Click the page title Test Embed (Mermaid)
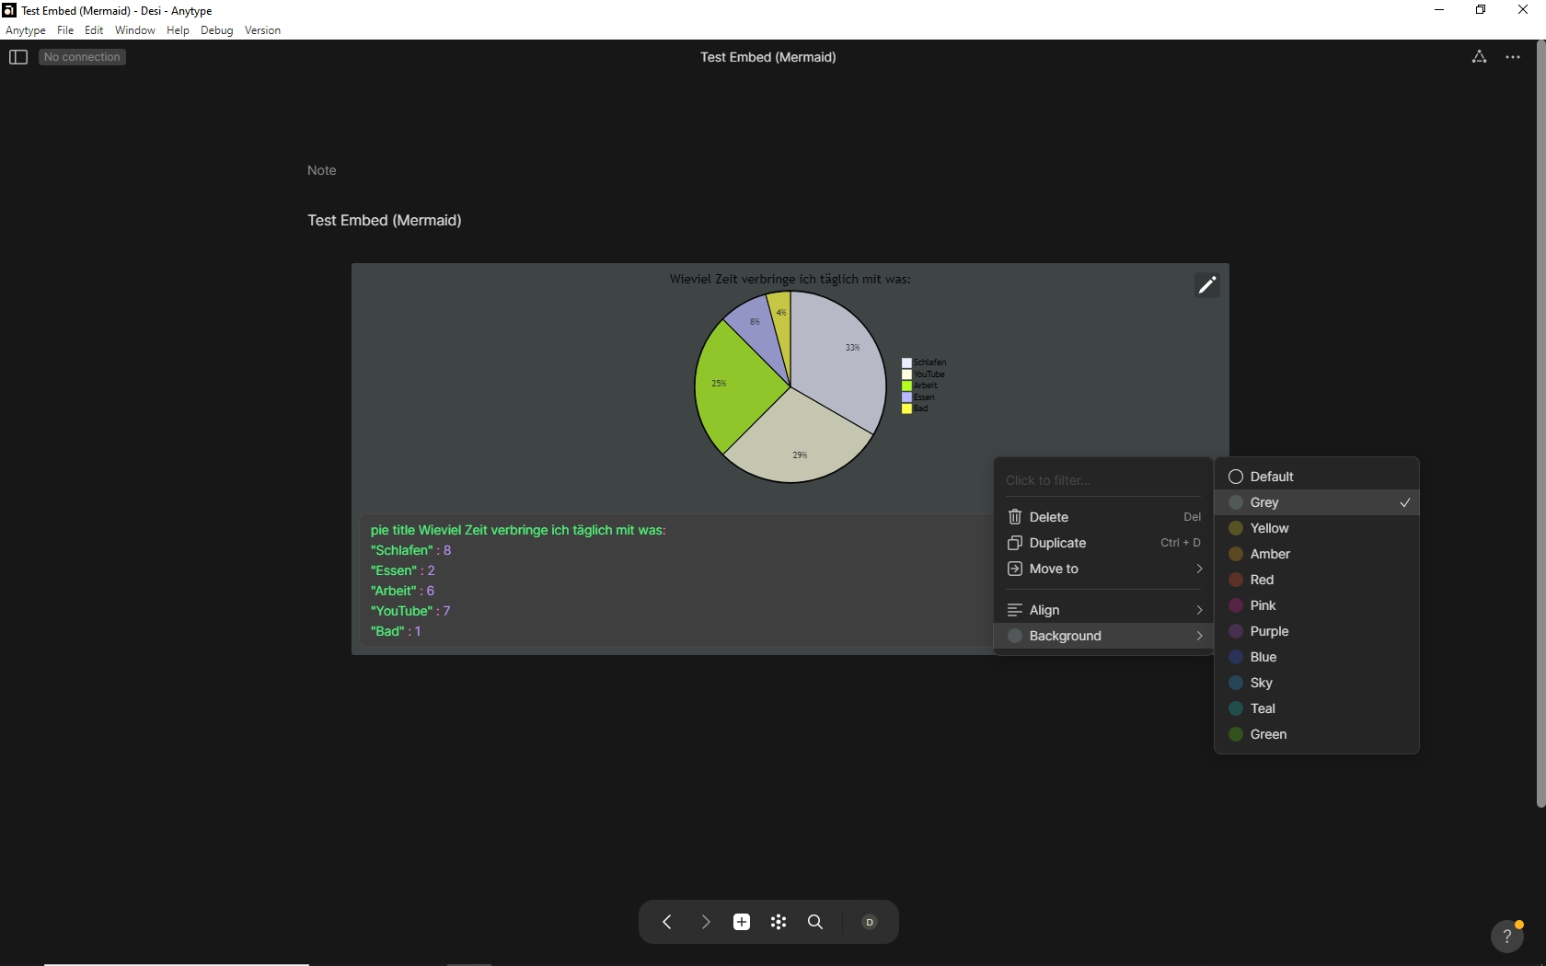This screenshot has width=1546, height=966. click(x=385, y=221)
